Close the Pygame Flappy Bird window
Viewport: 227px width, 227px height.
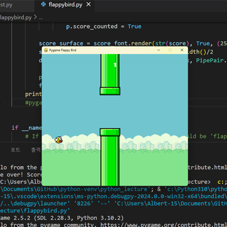point(182,50)
